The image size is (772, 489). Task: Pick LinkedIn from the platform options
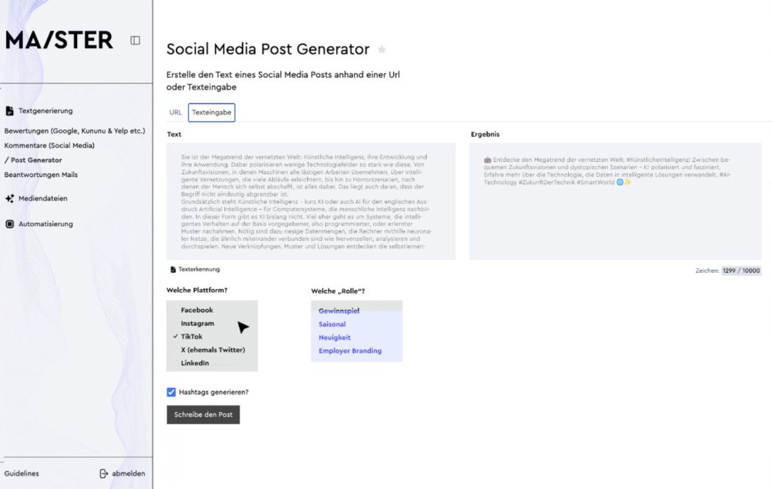(x=195, y=363)
